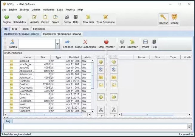Select the OneDrive folder row
This screenshot has height=137, width=195.
point(47,111)
